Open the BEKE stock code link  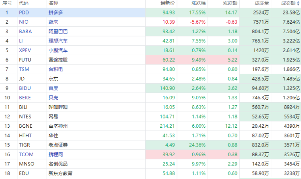pyautogui.click(x=25, y=97)
